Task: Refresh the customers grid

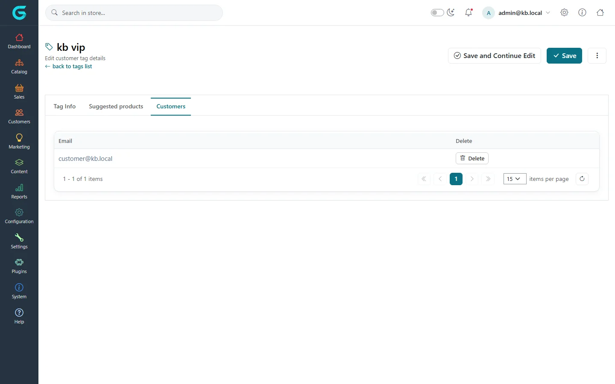Action: [582, 179]
